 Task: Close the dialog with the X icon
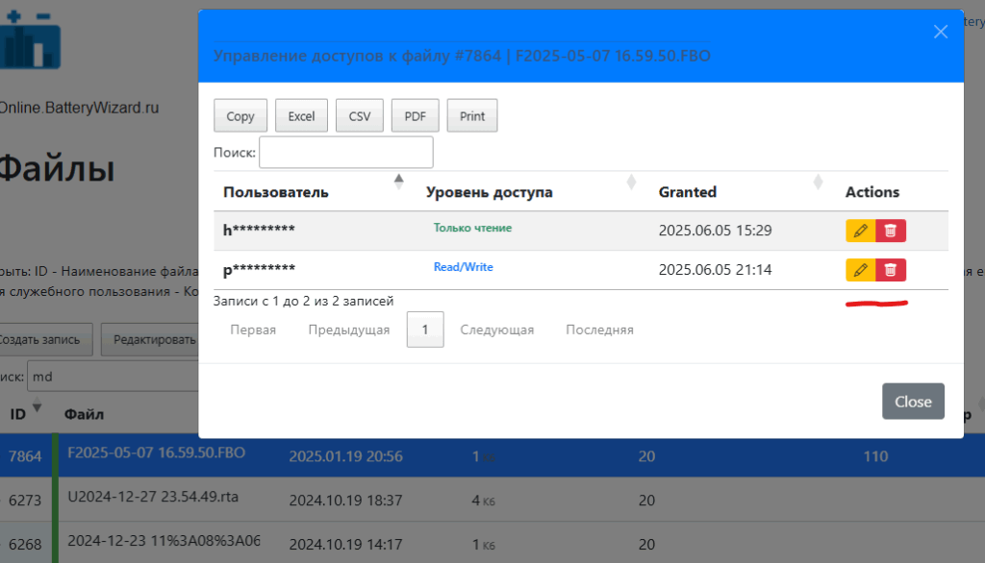coord(941,32)
